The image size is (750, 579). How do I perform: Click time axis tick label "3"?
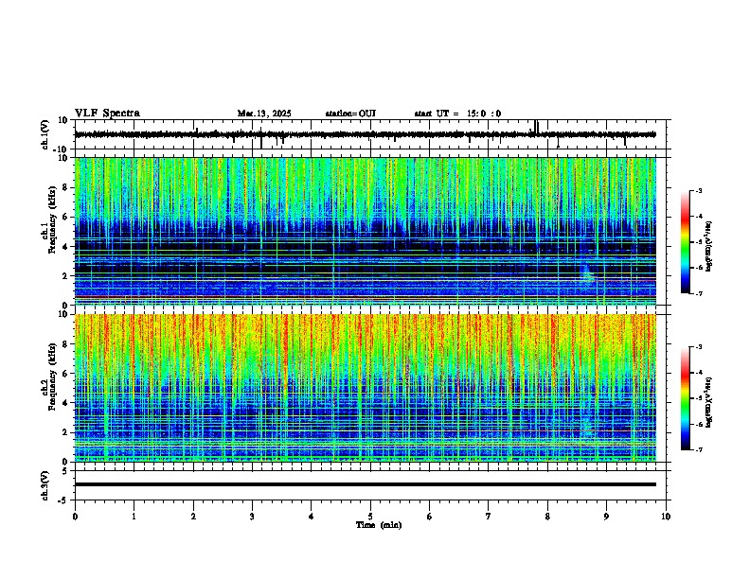252,517
